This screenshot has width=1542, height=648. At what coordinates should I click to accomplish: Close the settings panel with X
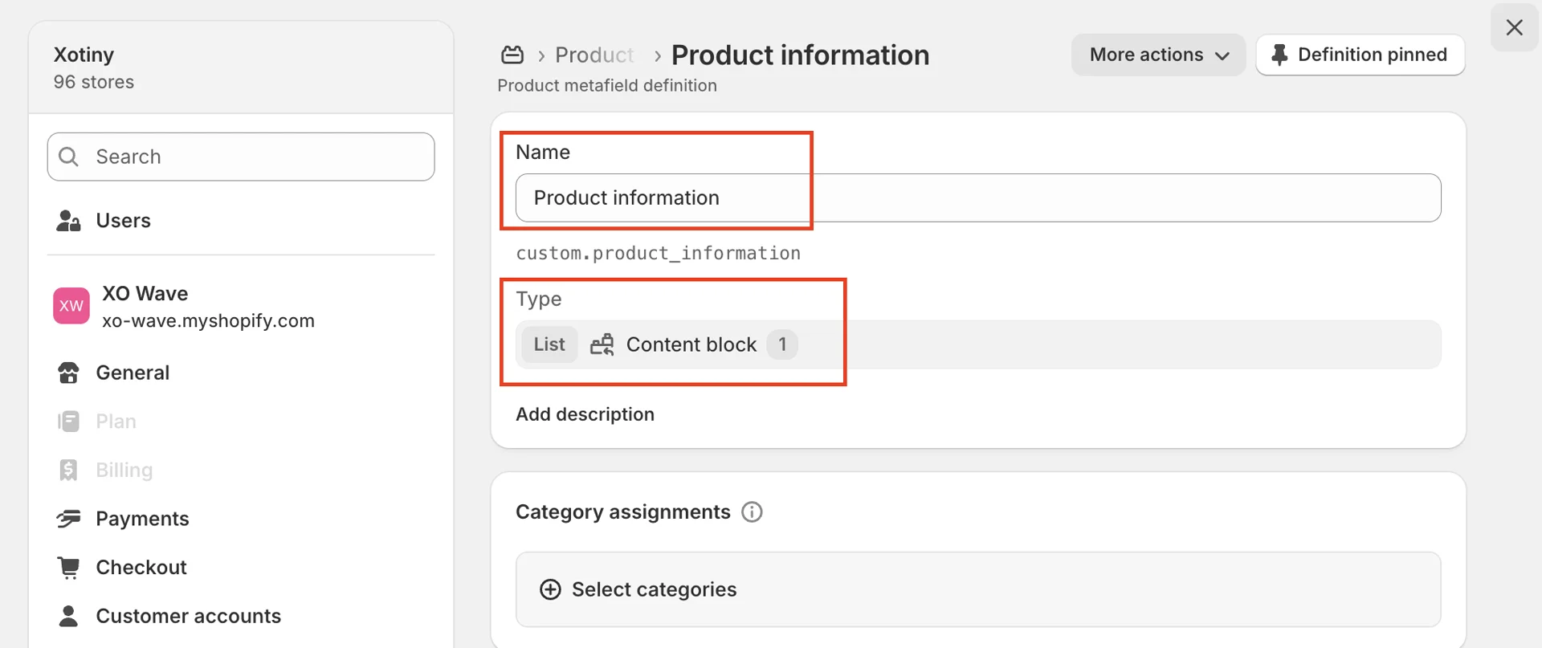click(1515, 27)
